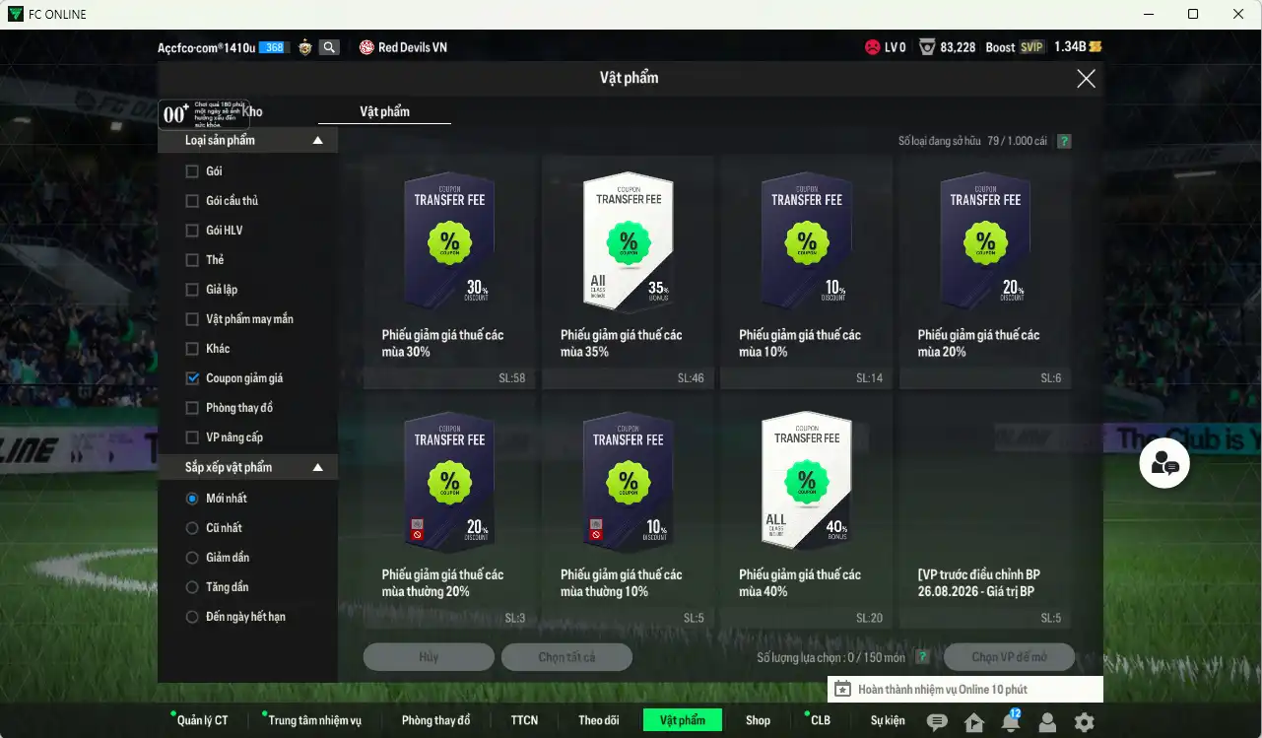1262x738 pixels.
Task: Click the Hủy button
Action: [429, 657]
